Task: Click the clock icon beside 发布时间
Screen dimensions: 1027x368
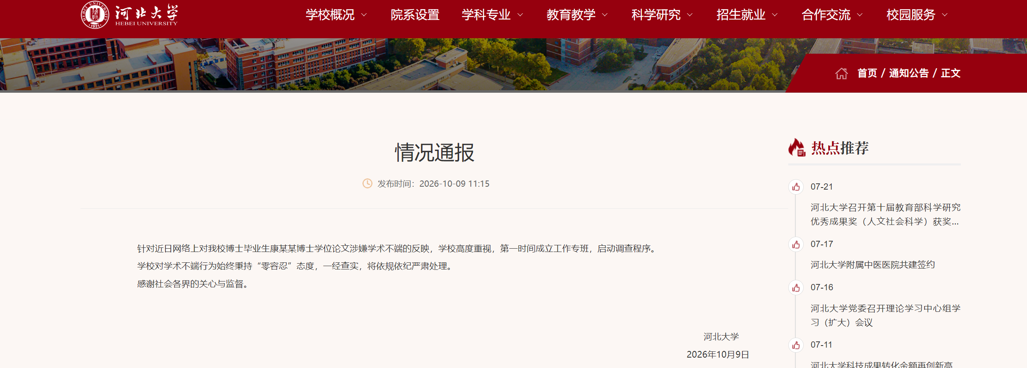Action: (x=367, y=183)
